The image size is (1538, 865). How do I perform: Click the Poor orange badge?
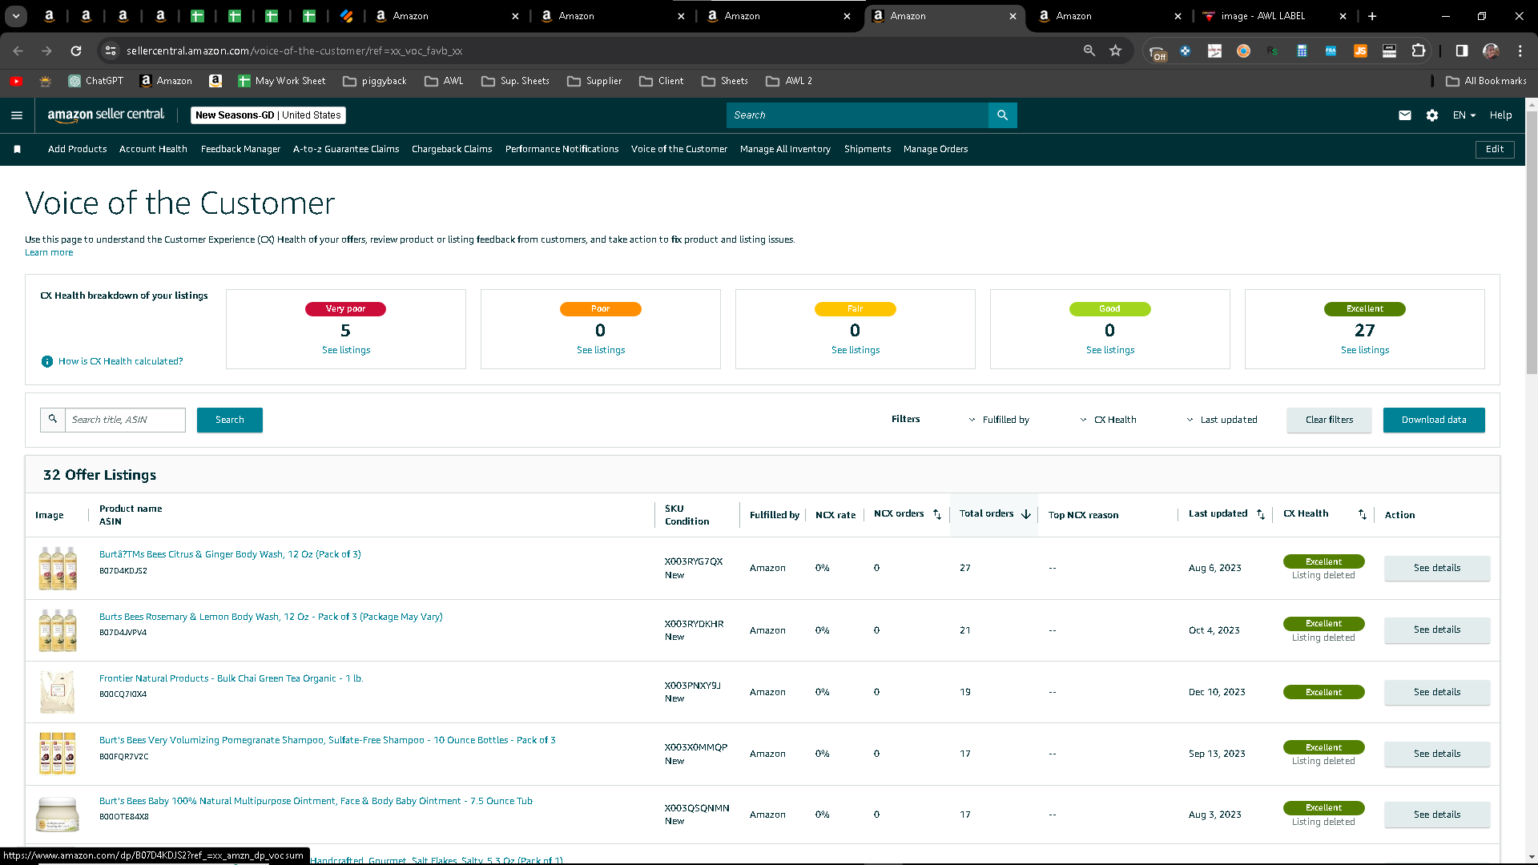[601, 309]
